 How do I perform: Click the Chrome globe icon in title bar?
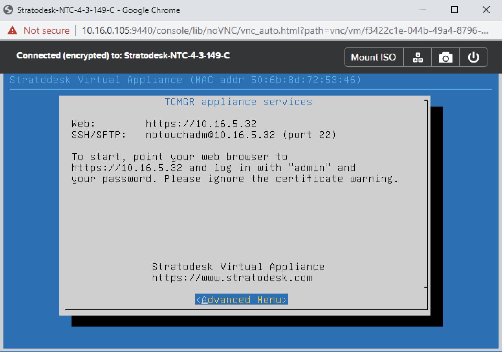pos(8,10)
